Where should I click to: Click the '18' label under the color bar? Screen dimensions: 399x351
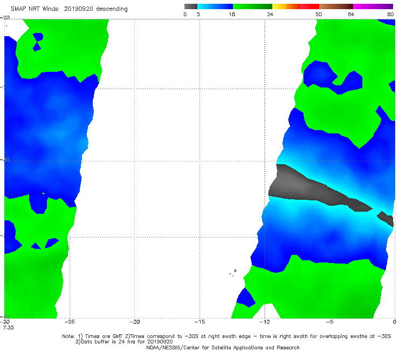[x=232, y=15]
